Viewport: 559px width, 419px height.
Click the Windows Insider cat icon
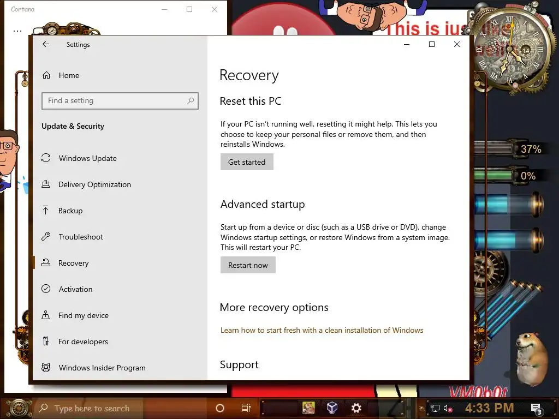46,367
